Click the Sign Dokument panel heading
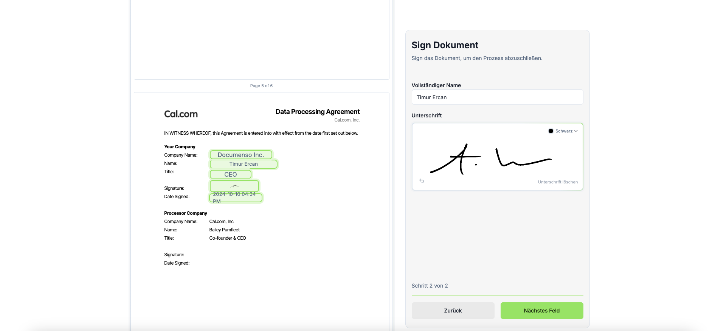This screenshot has height=331, width=715. click(x=445, y=45)
